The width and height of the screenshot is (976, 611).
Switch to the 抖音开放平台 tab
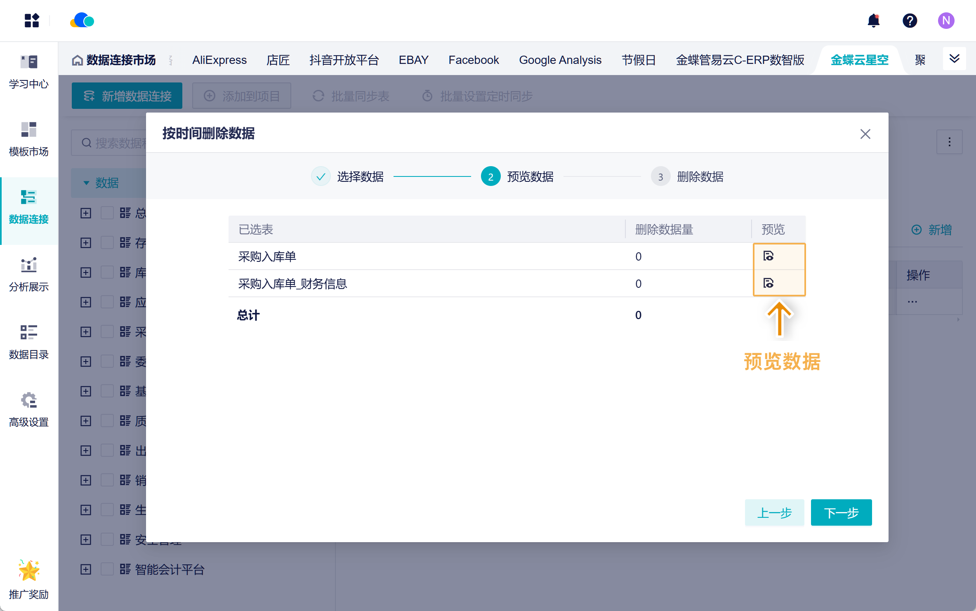[344, 60]
